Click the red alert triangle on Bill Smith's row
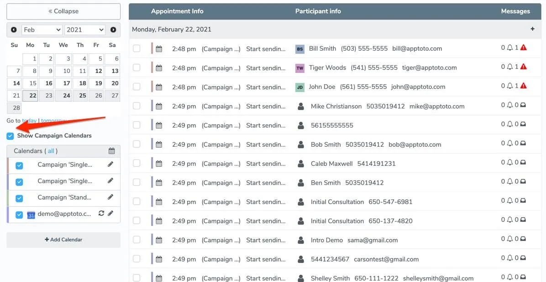 524,47
